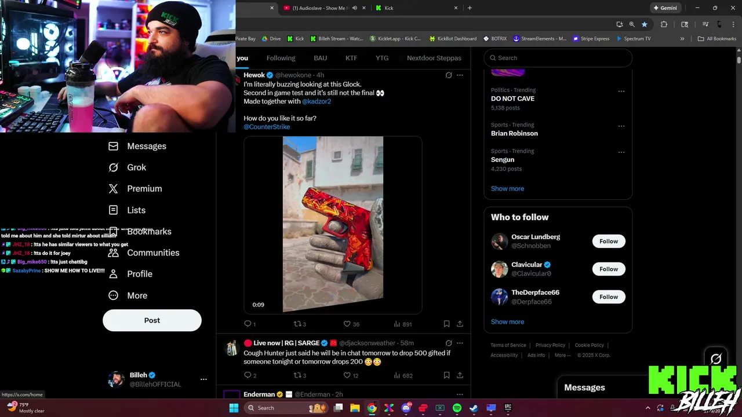This screenshot has width=742, height=417.
Task: Open options for DO NOT CAVE trend
Action: tap(621, 91)
